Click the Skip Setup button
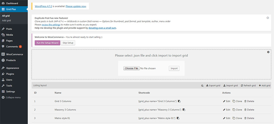Screen dimensions: 274x124 [68, 43]
